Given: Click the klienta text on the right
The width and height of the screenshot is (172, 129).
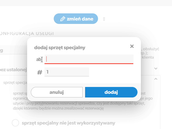Looking at the screenshot, I should click(x=148, y=57).
